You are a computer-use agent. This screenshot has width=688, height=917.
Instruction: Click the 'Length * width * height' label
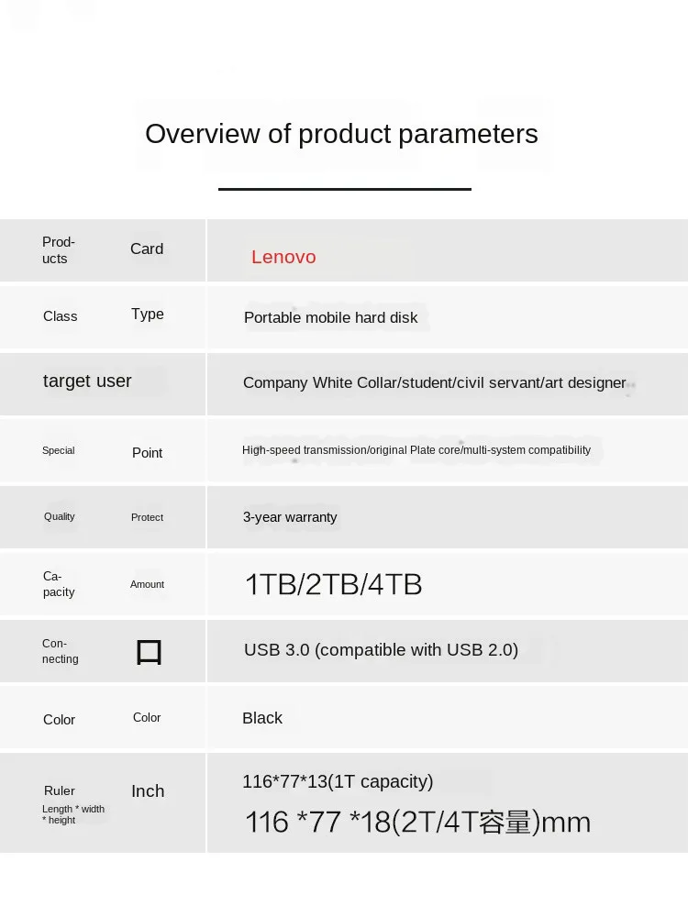(x=73, y=814)
